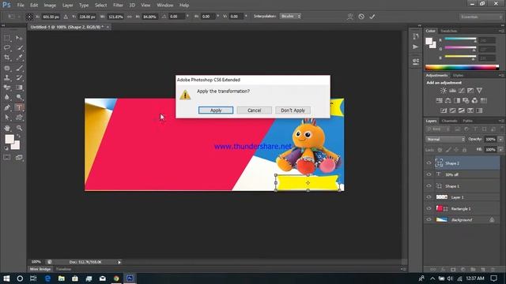Add Levels adjustment
Image resolution: width=506 pixels, height=284 pixels.
[x=453, y=91]
